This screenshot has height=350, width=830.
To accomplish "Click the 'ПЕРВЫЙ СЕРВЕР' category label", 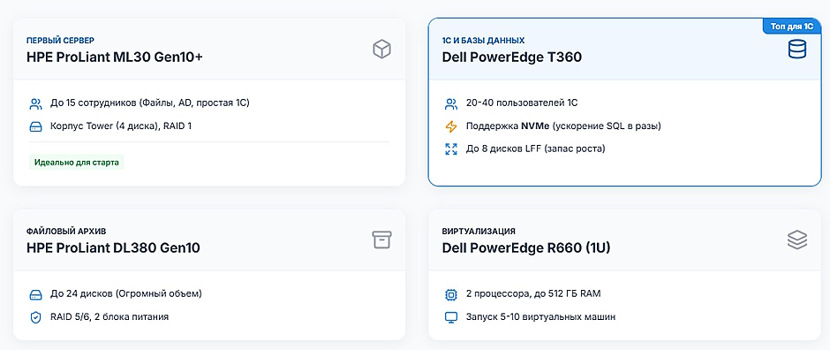I will tap(60, 41).
